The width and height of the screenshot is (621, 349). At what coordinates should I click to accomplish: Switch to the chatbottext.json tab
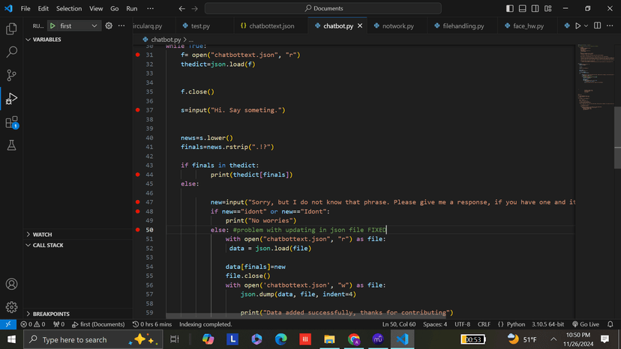pos(267,25)
